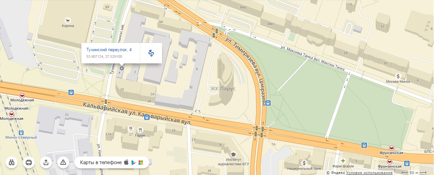Screen dimensions: 434x175
Task: Select the Гараж restaurant fork icon
Action: (141, 129)
